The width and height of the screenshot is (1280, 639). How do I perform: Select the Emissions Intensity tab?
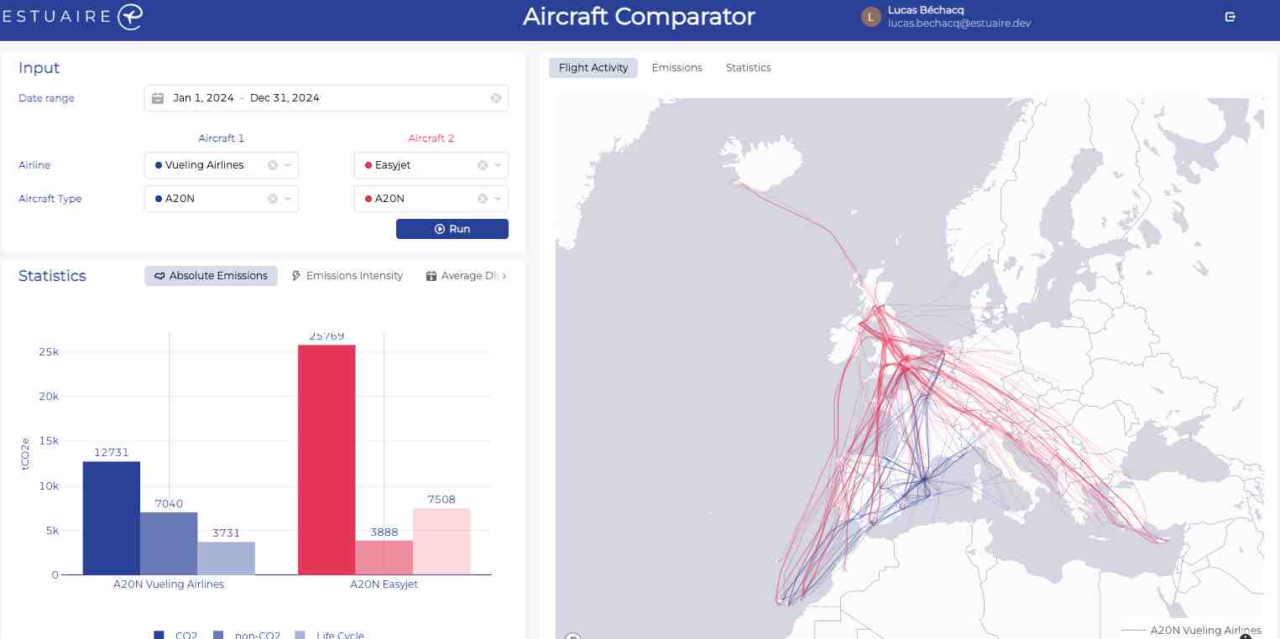347,276
